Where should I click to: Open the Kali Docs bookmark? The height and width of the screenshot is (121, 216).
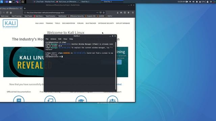[38, 16]
